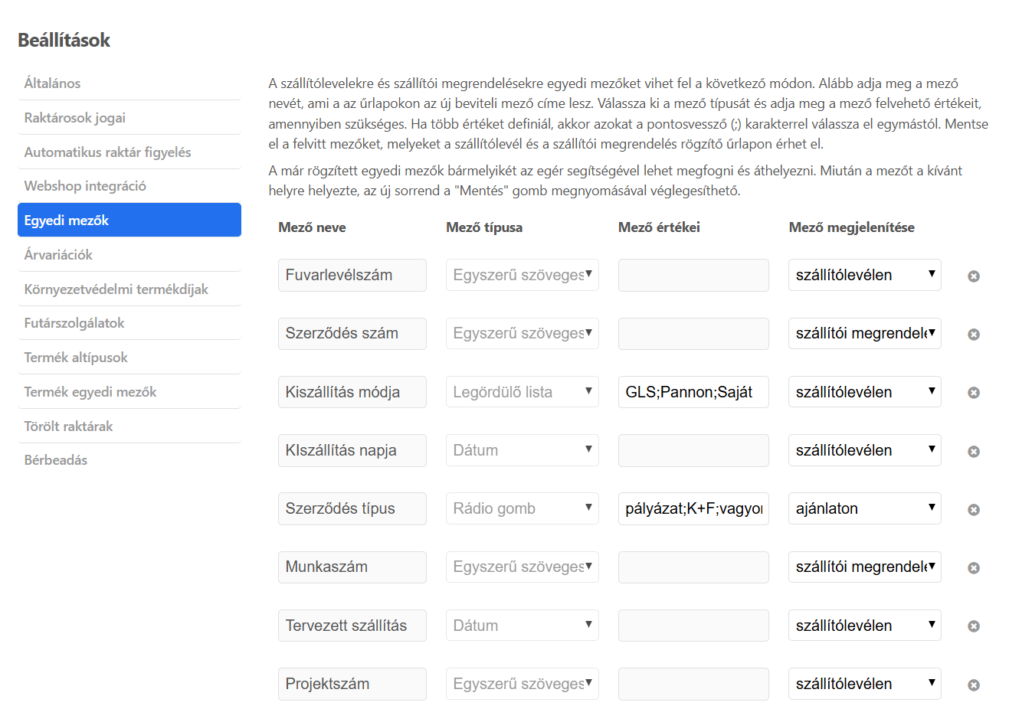1009x709 pixels.
Task: Go to Környezetvédelmi termékdíjak section
Action: (x=129, y=289)
